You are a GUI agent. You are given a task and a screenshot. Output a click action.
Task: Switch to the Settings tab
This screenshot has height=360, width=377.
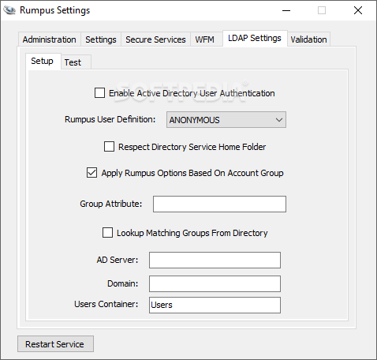tap(101, 39)
